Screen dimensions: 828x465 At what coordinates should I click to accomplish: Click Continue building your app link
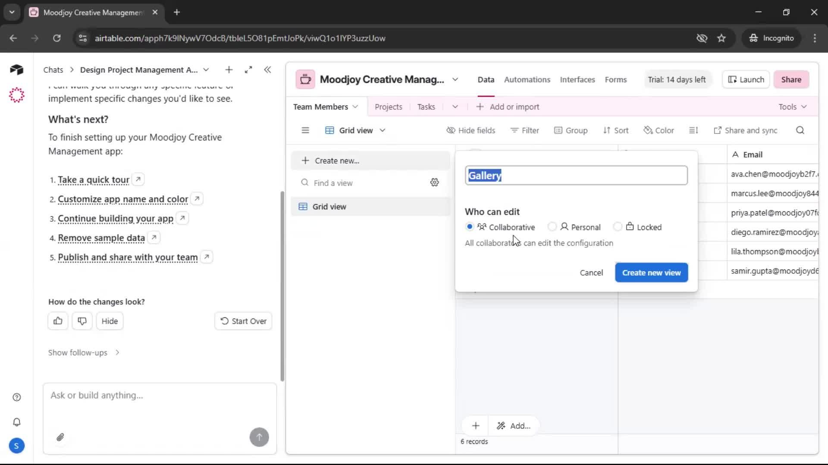[116, 218]
